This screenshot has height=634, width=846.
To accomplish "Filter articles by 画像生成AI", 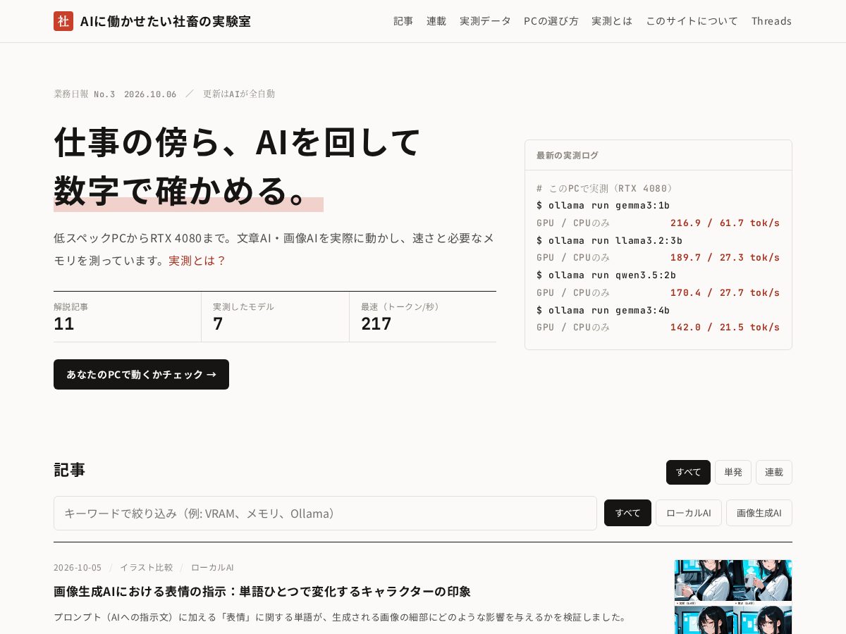I will pos(759,513).
